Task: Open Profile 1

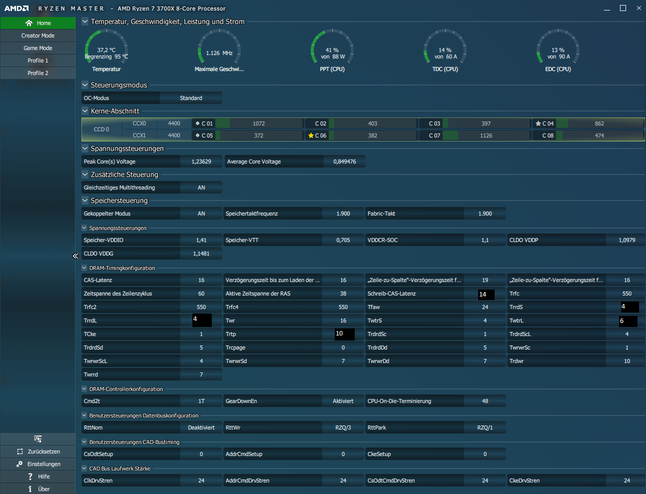Action: coord(38,60)
